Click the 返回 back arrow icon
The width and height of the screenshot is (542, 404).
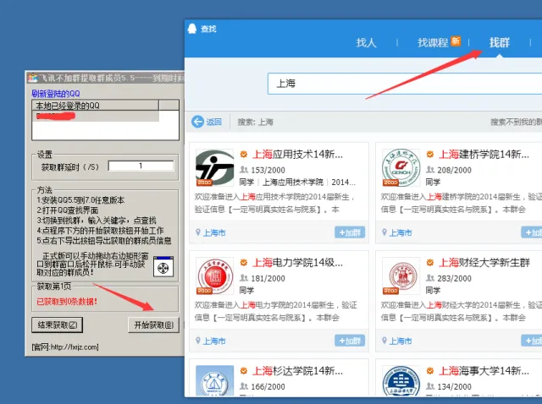[x=197, y=122]
